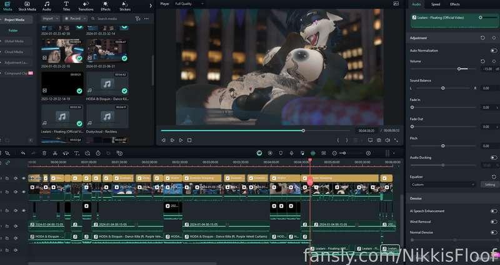Zoom in the timeline with plus icon

pos(368,153)
